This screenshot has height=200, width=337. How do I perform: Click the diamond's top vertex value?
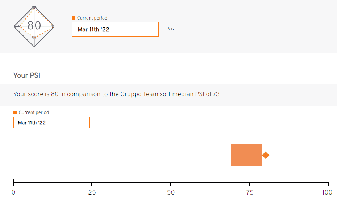tap(34, 8)
